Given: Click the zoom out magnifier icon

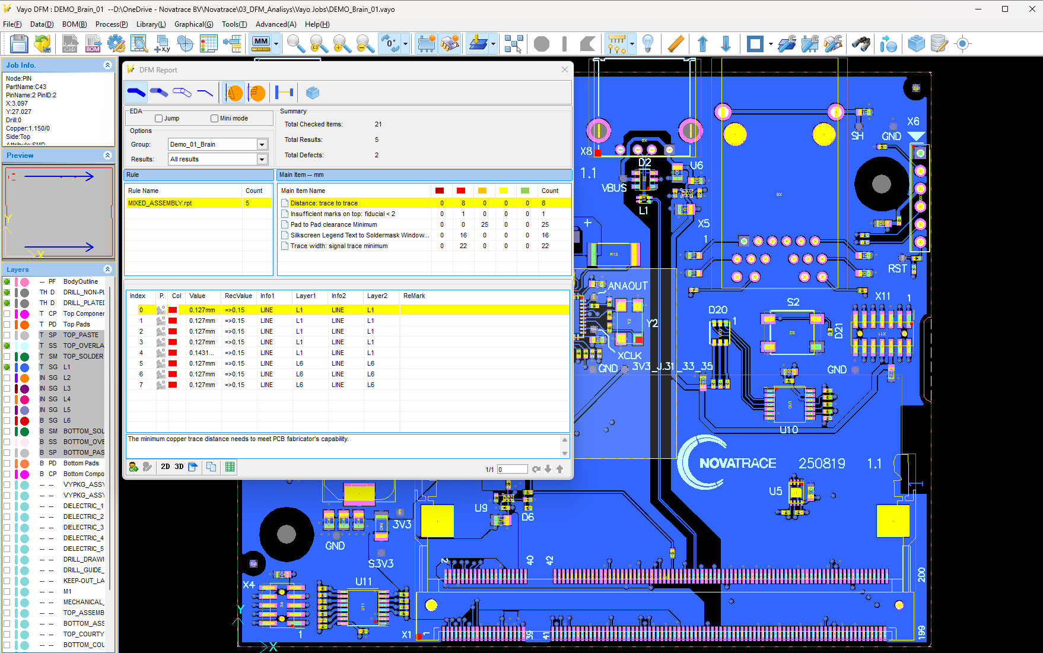Looking at the screenshot, I should 365,44.
